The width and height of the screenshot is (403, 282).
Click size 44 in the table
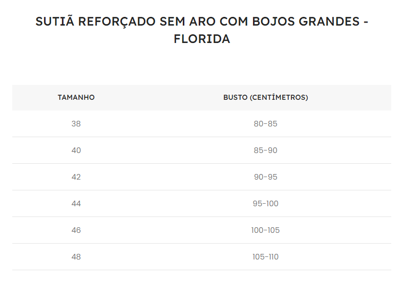click(x=76, y=204)
